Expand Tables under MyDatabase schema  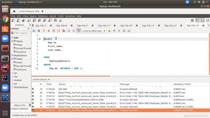[12, 59]
